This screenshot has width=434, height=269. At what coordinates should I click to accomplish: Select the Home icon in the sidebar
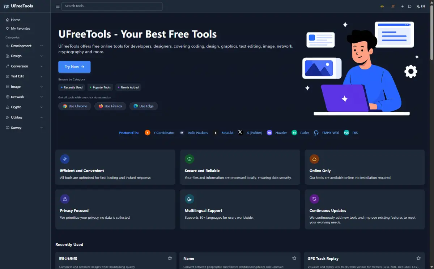pyautogui.click(x=7, y=20)
